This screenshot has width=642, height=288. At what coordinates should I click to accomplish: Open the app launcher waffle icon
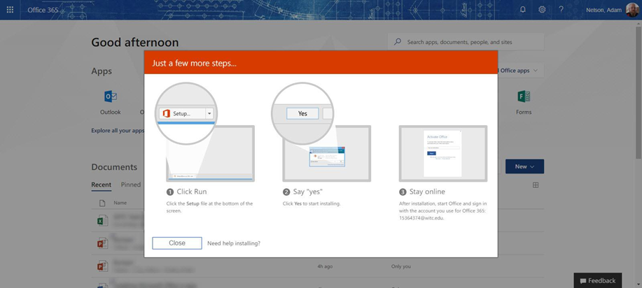point(11,9)
